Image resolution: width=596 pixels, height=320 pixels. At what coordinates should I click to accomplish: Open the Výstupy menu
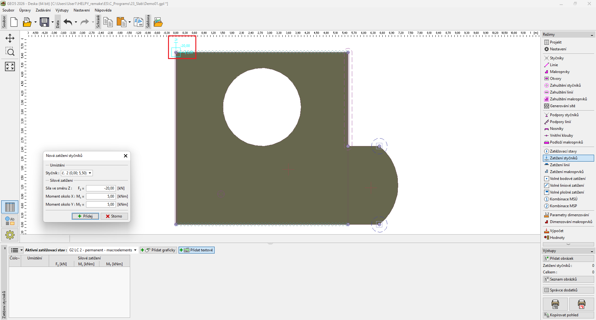[x=62, y=10]
